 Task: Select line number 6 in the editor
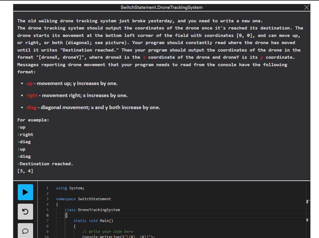[47, 215]
